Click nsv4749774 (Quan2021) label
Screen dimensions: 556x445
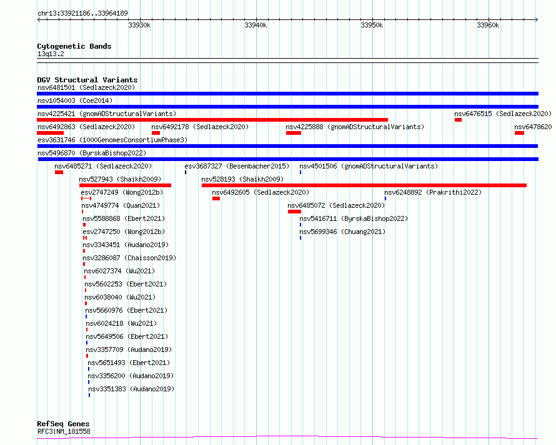click(121, 205)
